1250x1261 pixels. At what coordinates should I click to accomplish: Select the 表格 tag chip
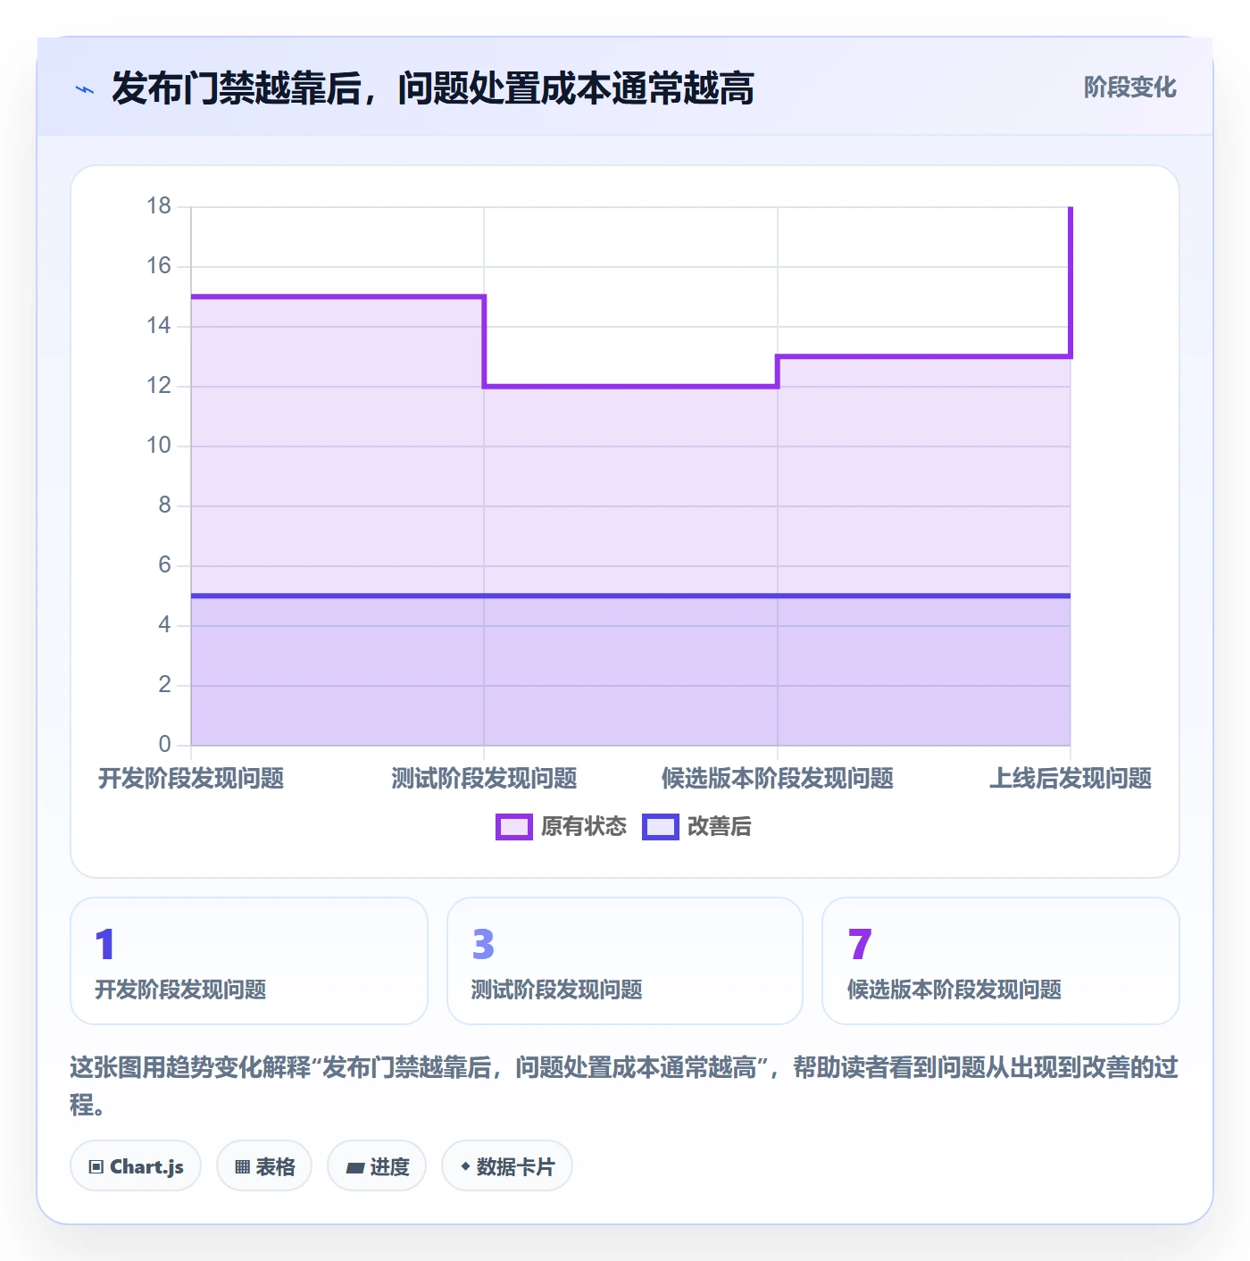264,1166
